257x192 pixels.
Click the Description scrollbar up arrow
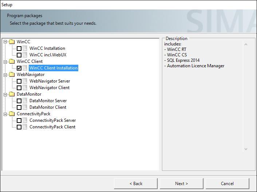[x=246, y=44]
